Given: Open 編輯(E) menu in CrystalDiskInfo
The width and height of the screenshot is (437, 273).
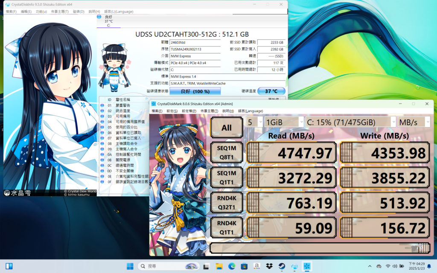Looking at the screenshot, I should [26, 12].
